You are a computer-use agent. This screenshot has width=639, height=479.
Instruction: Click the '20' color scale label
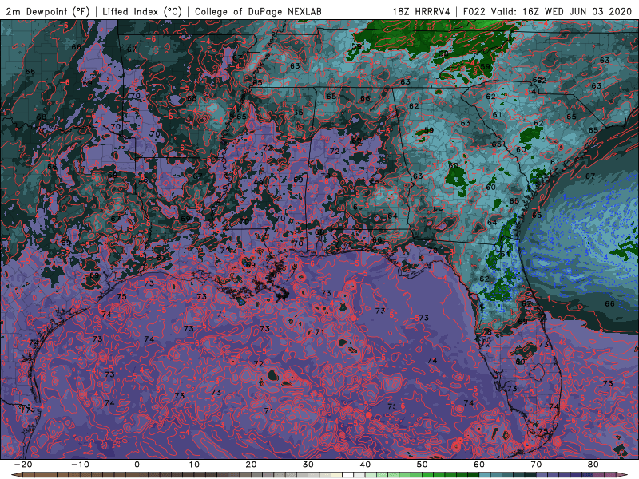(x=251, y=465)
